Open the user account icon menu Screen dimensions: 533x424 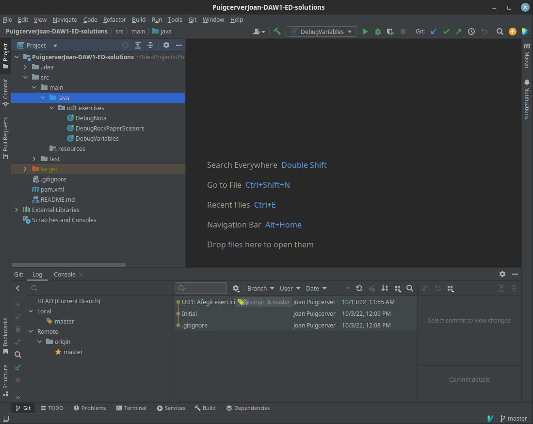[x=258, y=32]
